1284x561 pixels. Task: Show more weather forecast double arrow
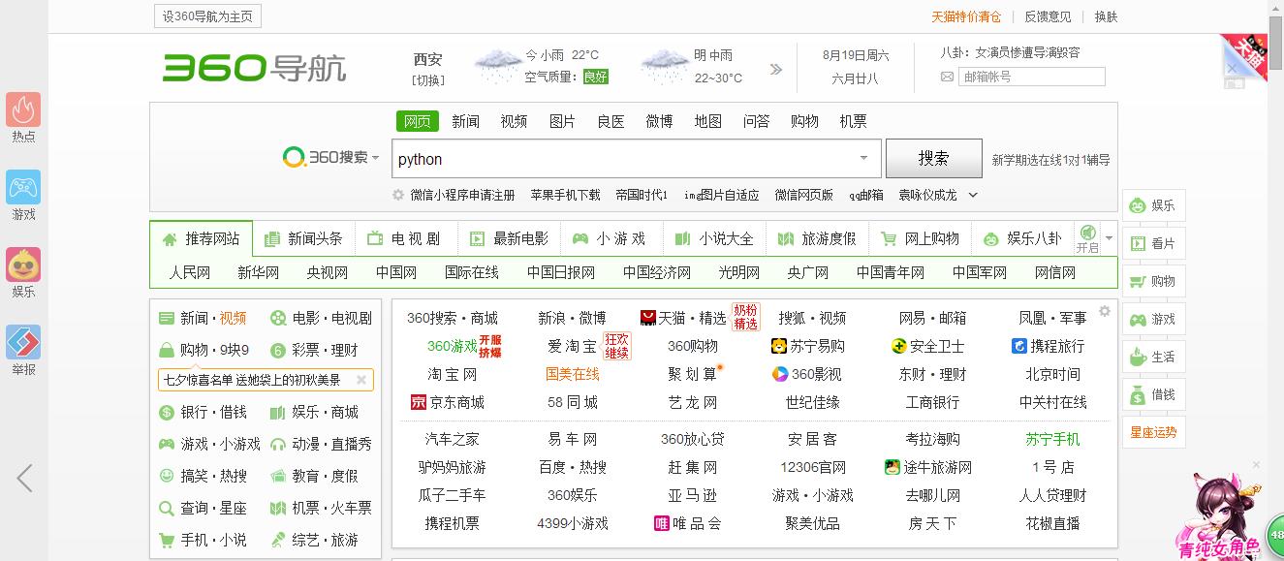click(776, 69)
